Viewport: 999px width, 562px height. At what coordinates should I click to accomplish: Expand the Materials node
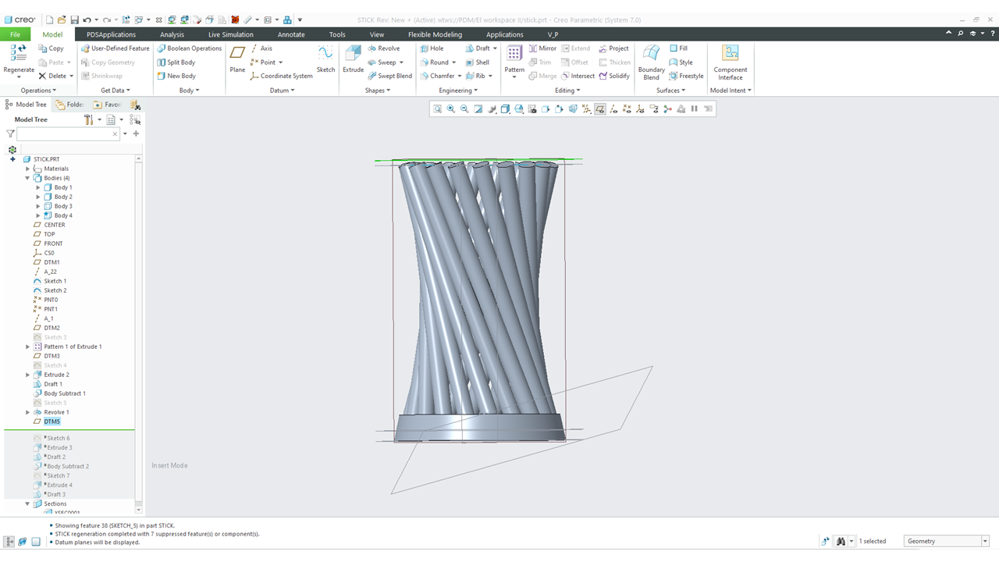28,169
